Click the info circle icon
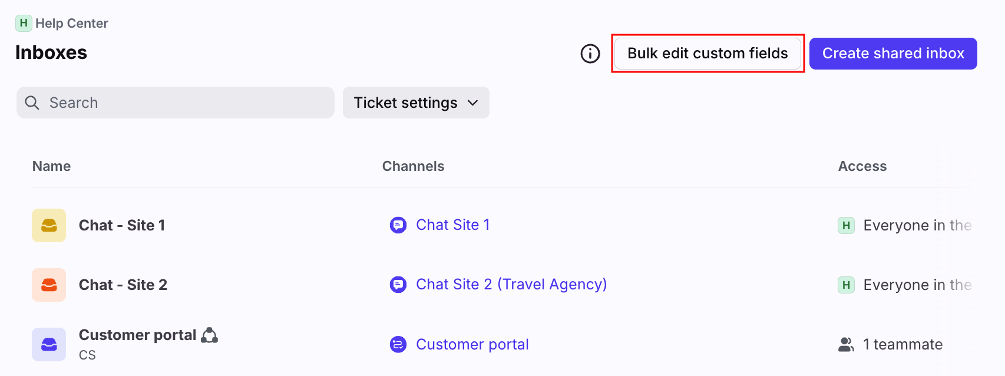Viewport: 1005px width, 376px height. pyautogui.click(x=590, y=54)
